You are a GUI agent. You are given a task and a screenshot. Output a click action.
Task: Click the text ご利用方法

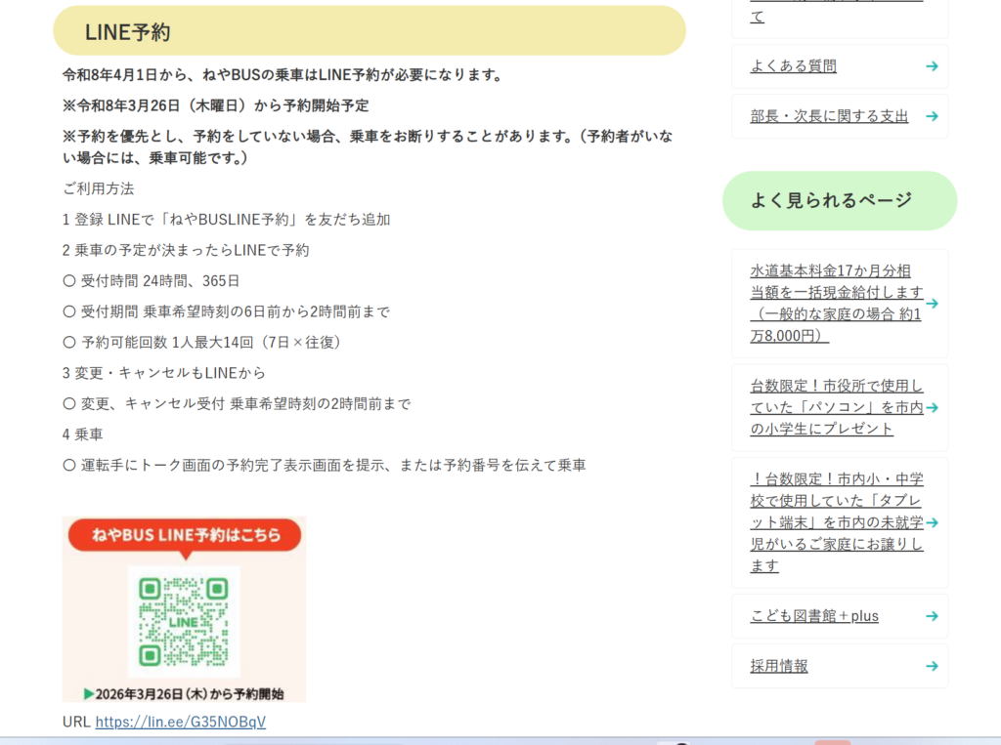click(99, 188)
